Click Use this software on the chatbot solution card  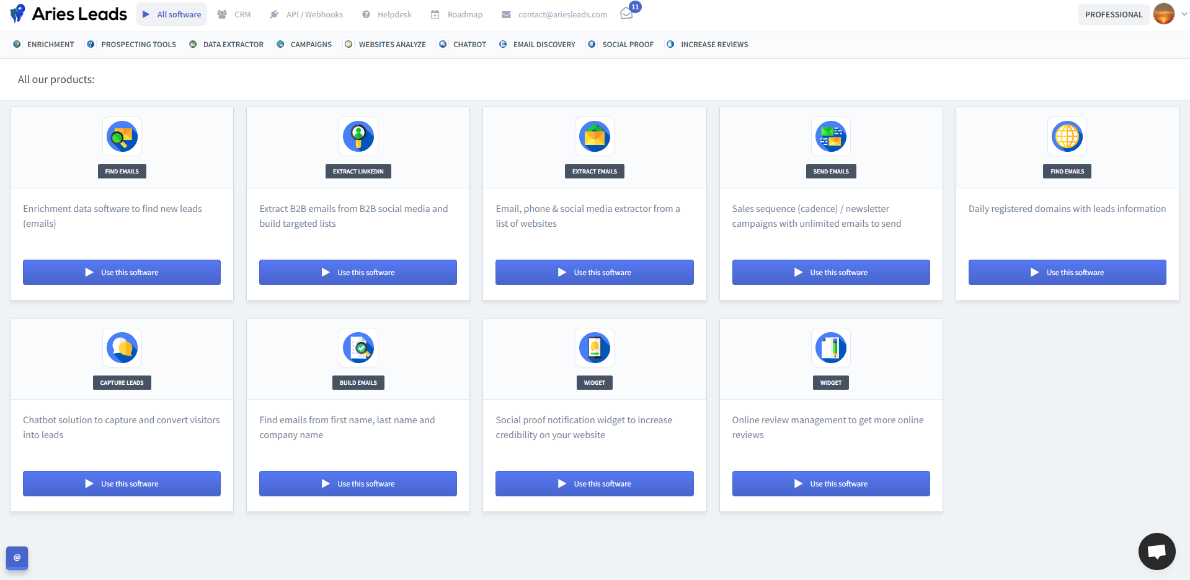(122, 483)
